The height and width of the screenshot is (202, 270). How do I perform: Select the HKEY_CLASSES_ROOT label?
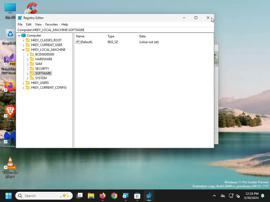[x=46, y=40]
